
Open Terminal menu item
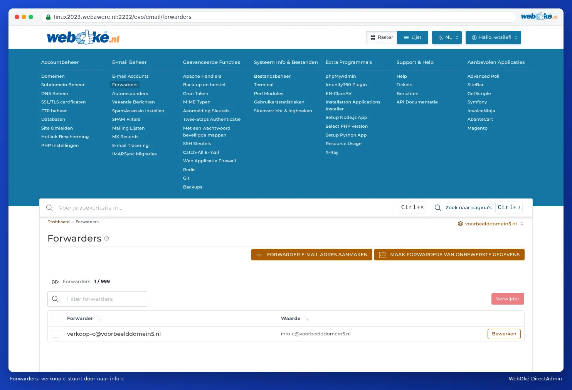click(264, 85)
